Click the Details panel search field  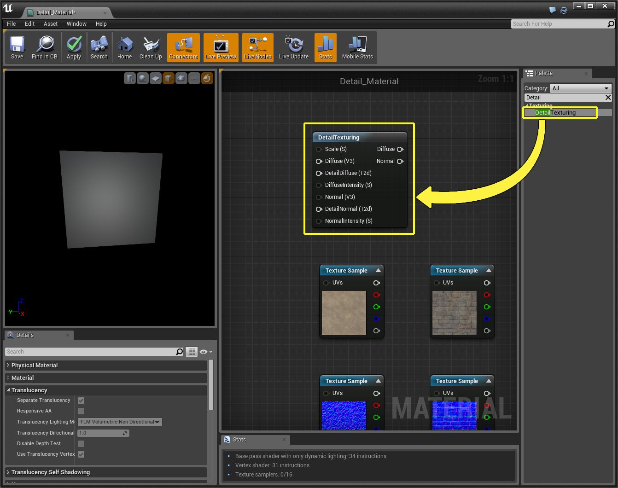90,352
